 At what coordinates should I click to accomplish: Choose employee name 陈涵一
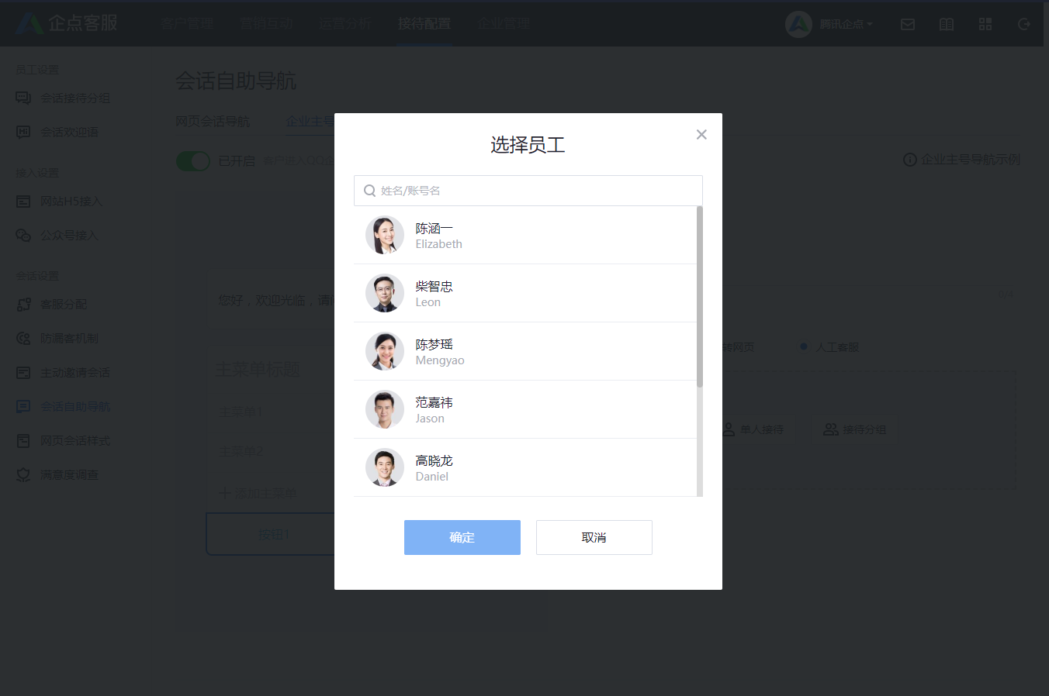click(x=434, y=228)
